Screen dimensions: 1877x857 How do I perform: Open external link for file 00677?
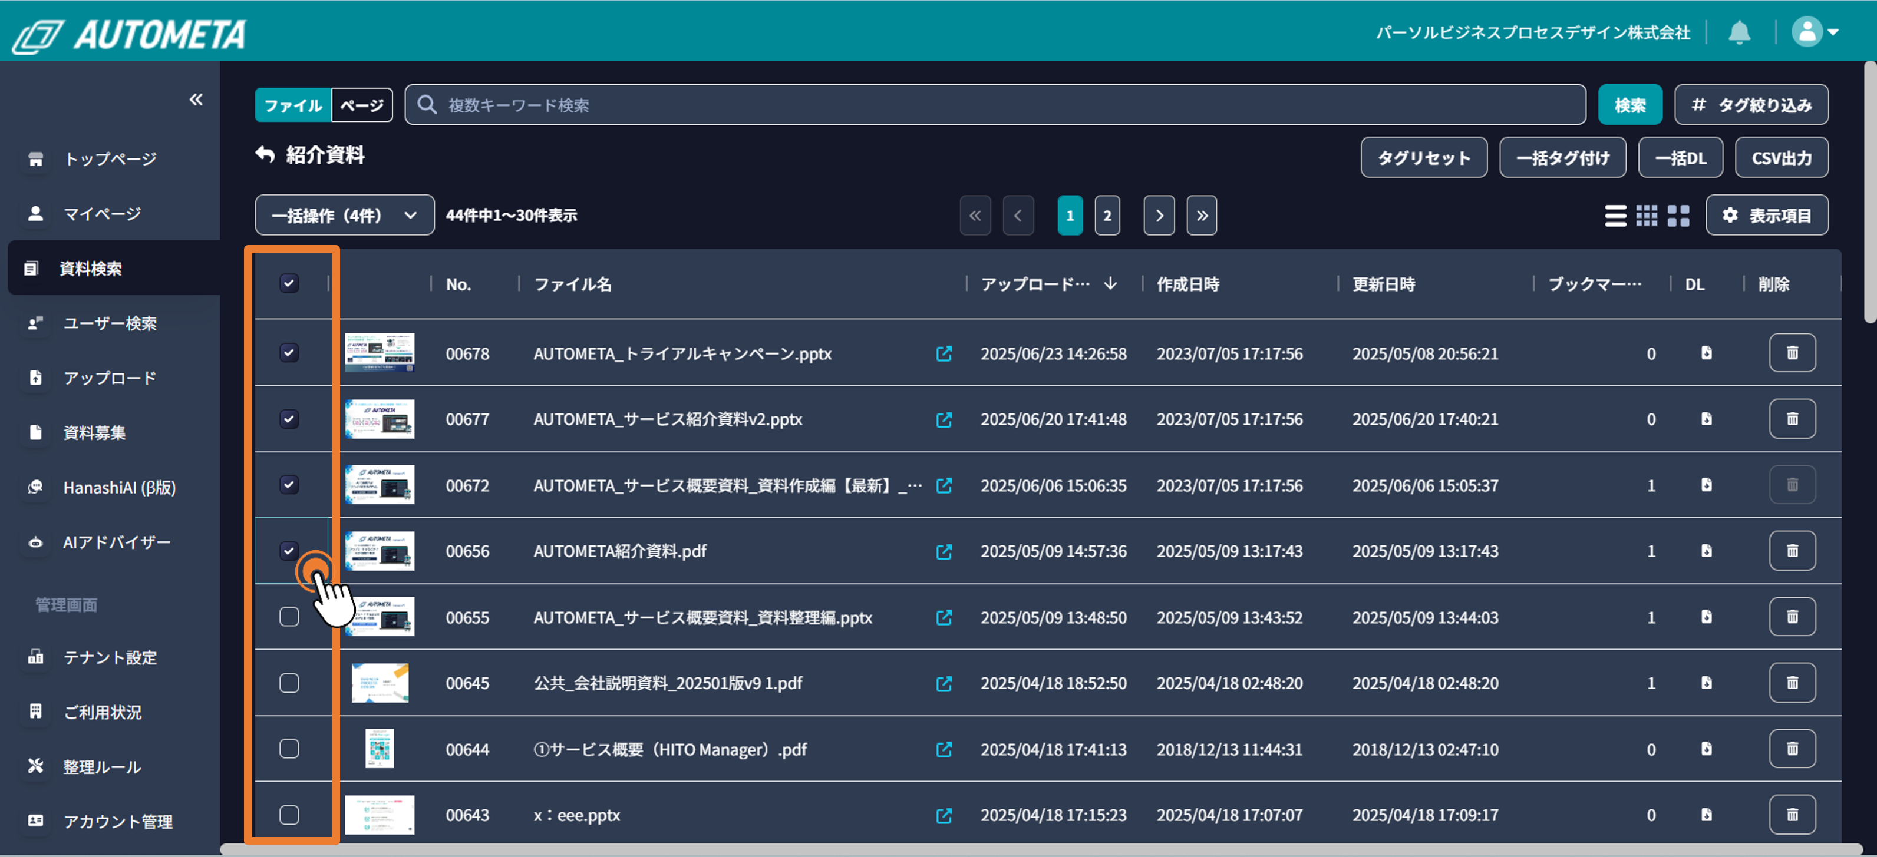[944, 419]
